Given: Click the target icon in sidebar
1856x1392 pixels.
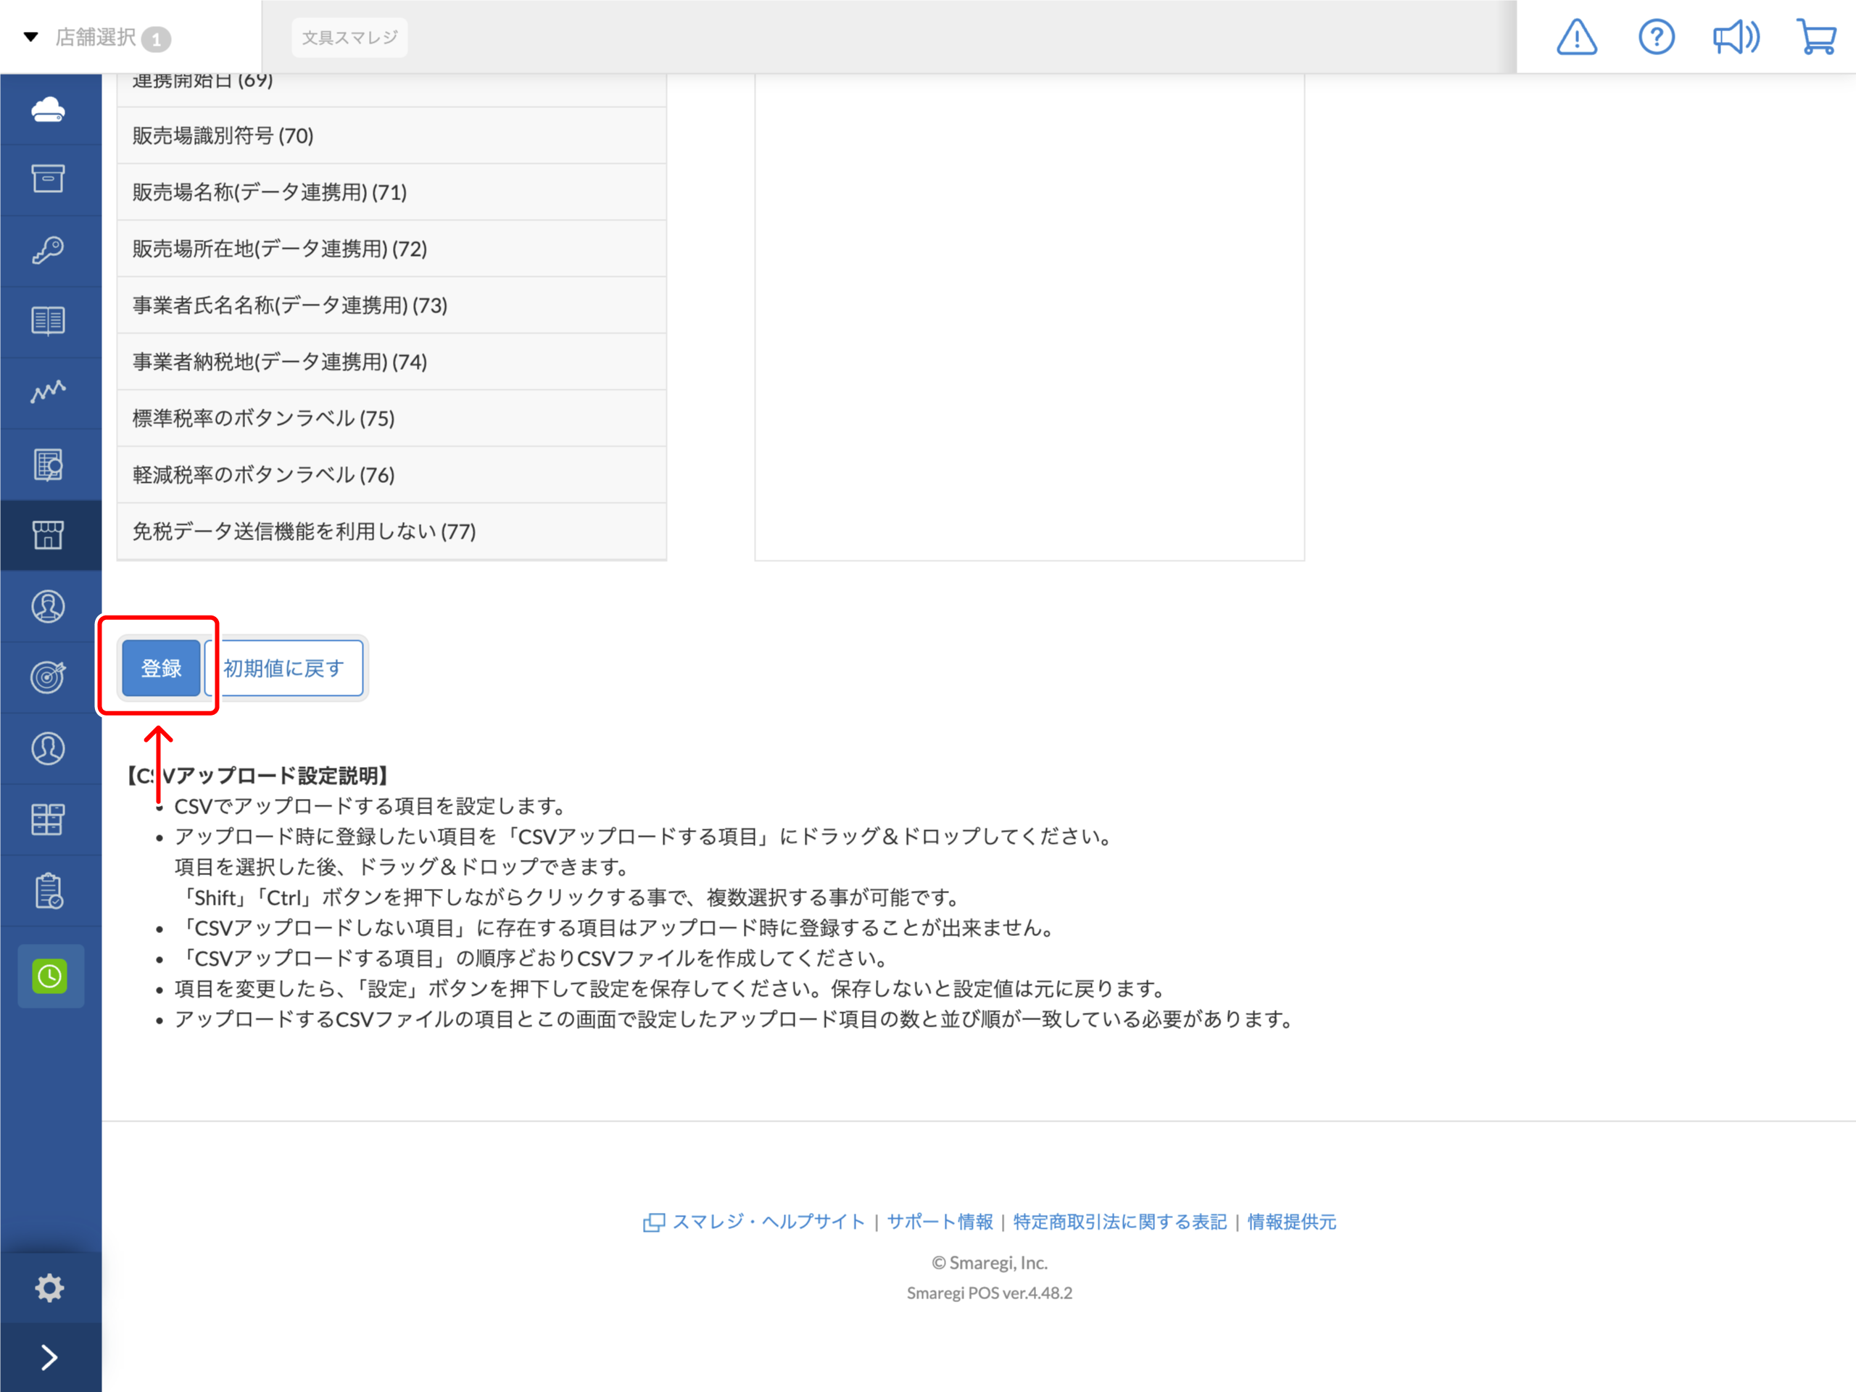Looking at the screenshot, I should coord(49,677).
